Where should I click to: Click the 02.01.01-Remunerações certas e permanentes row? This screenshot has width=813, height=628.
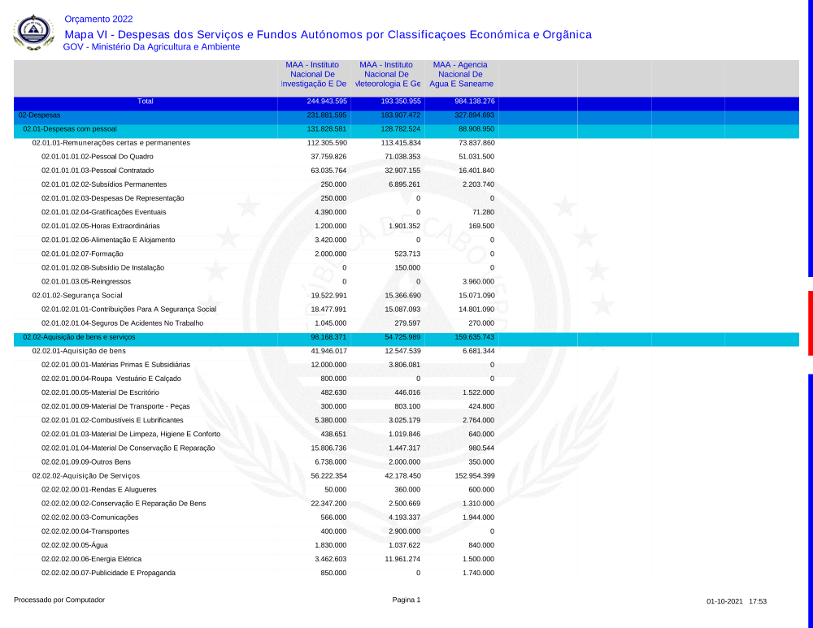point(111,143)
